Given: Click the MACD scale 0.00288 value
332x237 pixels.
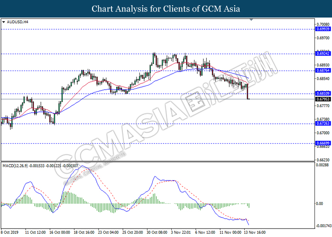Looking at the screenshot, I should (x=322, y=165).
